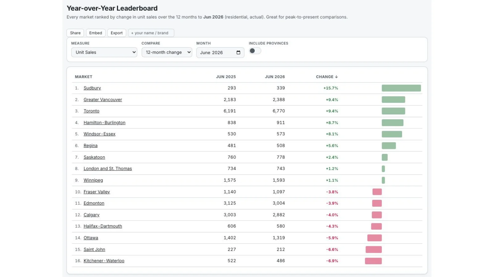Sort by the Change column header
Image resolution: width=494 pixels, height=277 pixels.
tap(327, 77)
